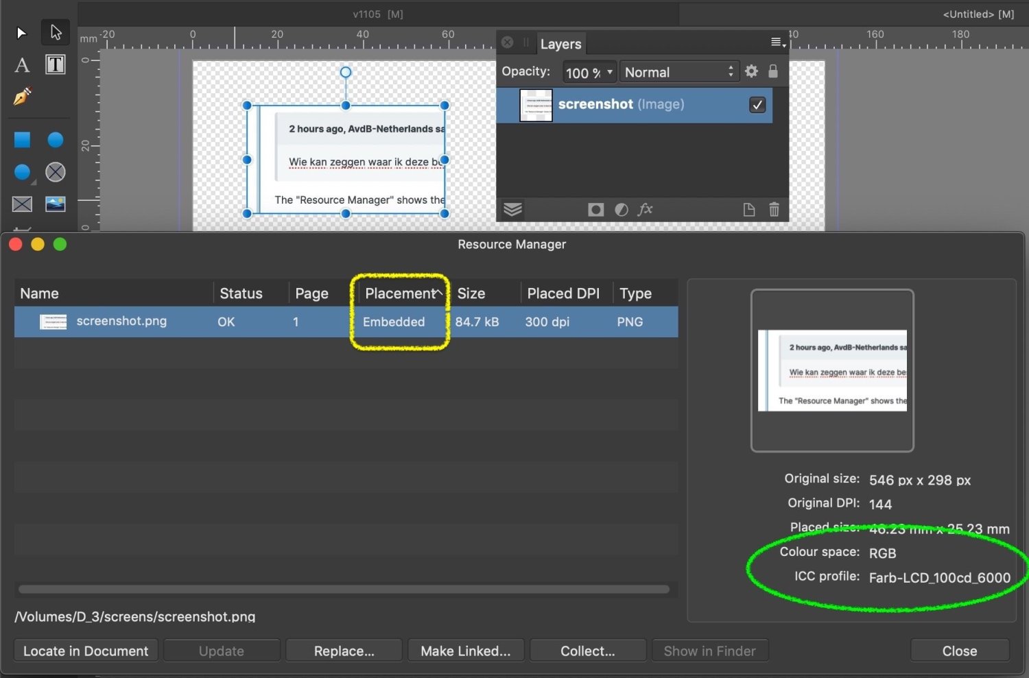Choose the Frame Text tool
Screen dimensions: 1029x678
[x=56, y=64]
